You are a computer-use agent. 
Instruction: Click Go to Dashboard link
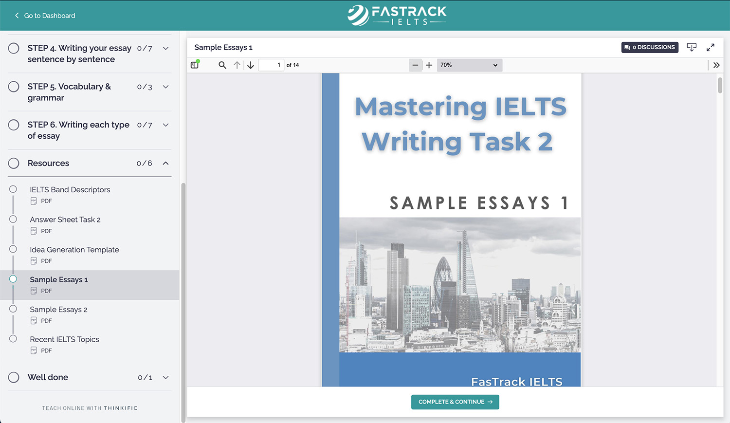pos(50,16)
